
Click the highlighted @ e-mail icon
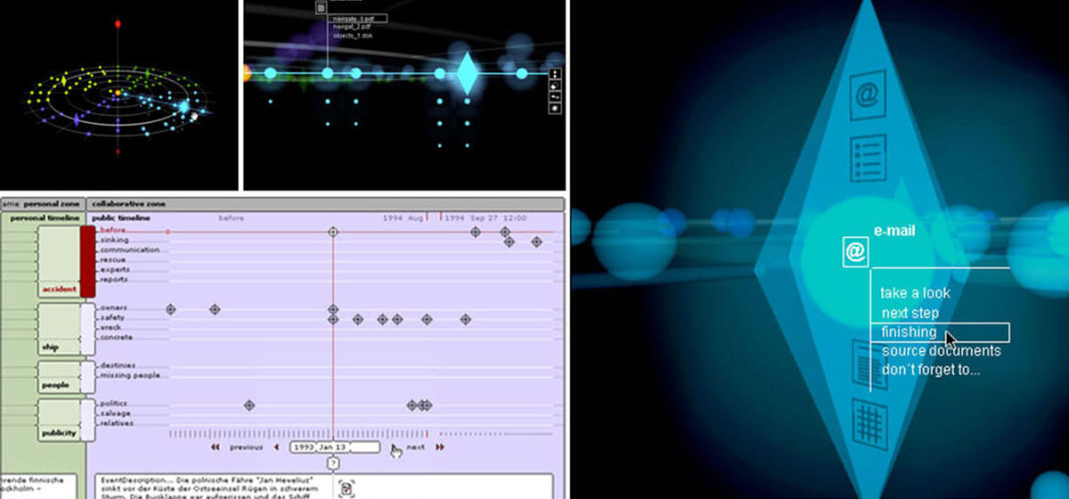[x=855, y=252]
